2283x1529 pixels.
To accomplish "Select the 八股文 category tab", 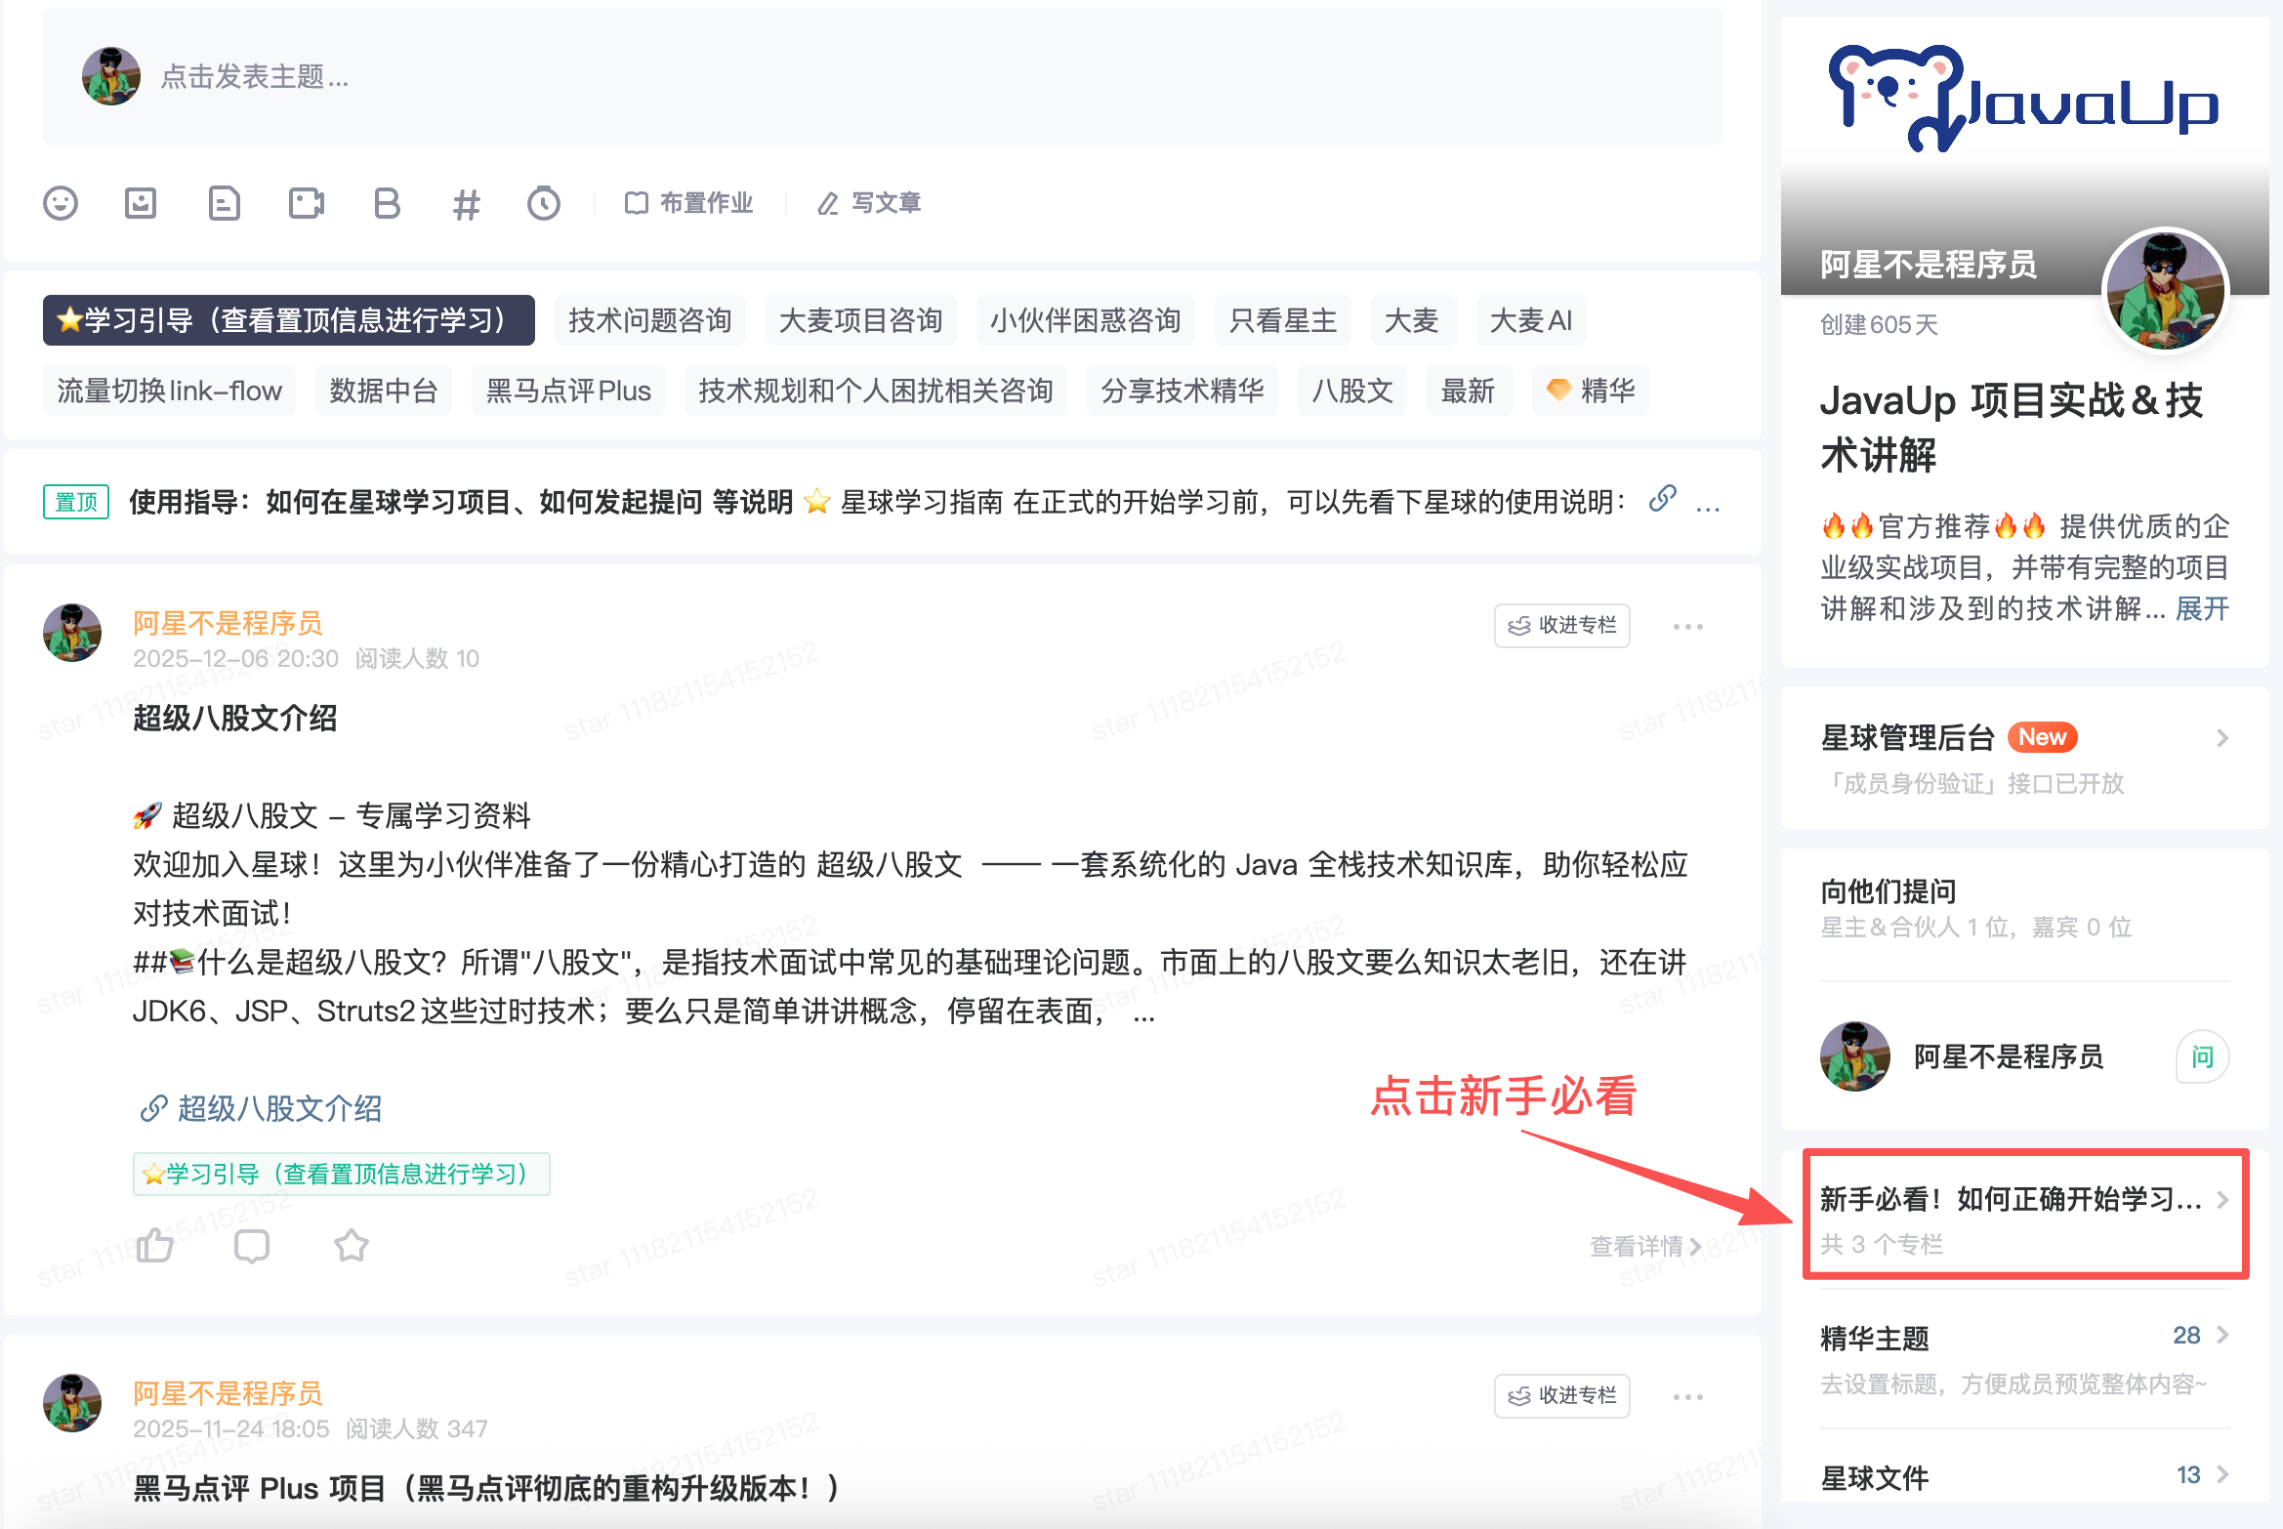I will coord(1351,391).
